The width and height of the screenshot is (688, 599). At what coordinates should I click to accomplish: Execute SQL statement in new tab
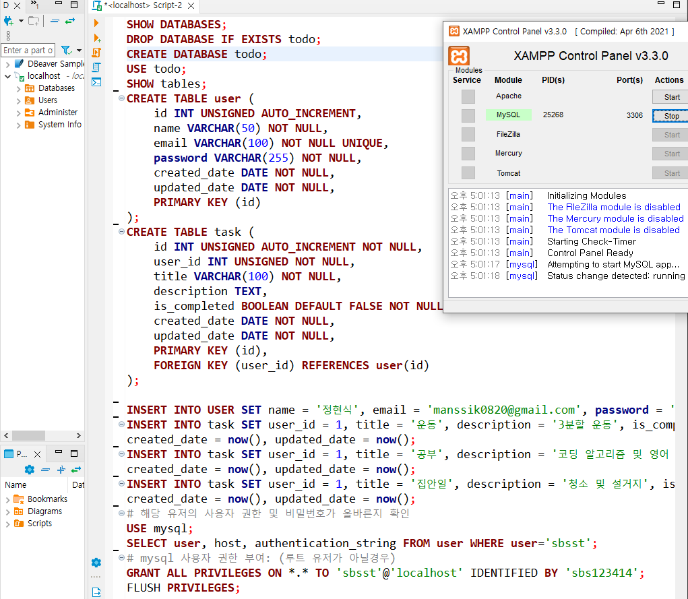pyautogui.click(x=97, y=38)
